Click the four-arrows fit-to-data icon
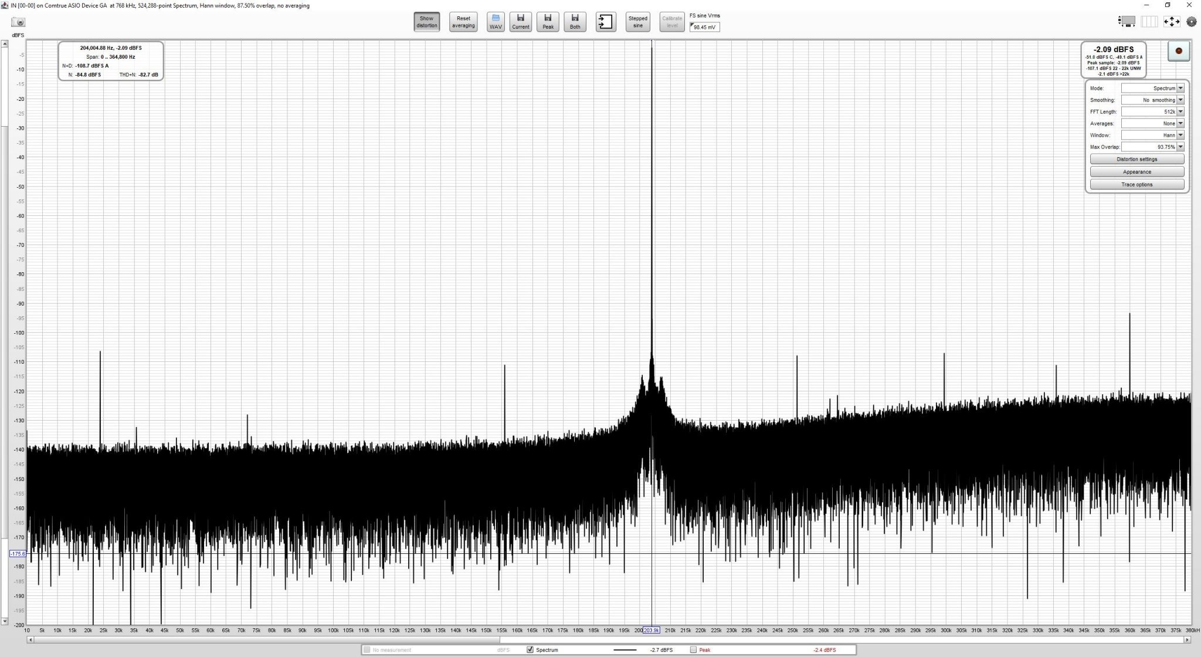Image resolution: width=1201 pixels, height=657 pixels. 1171,22
